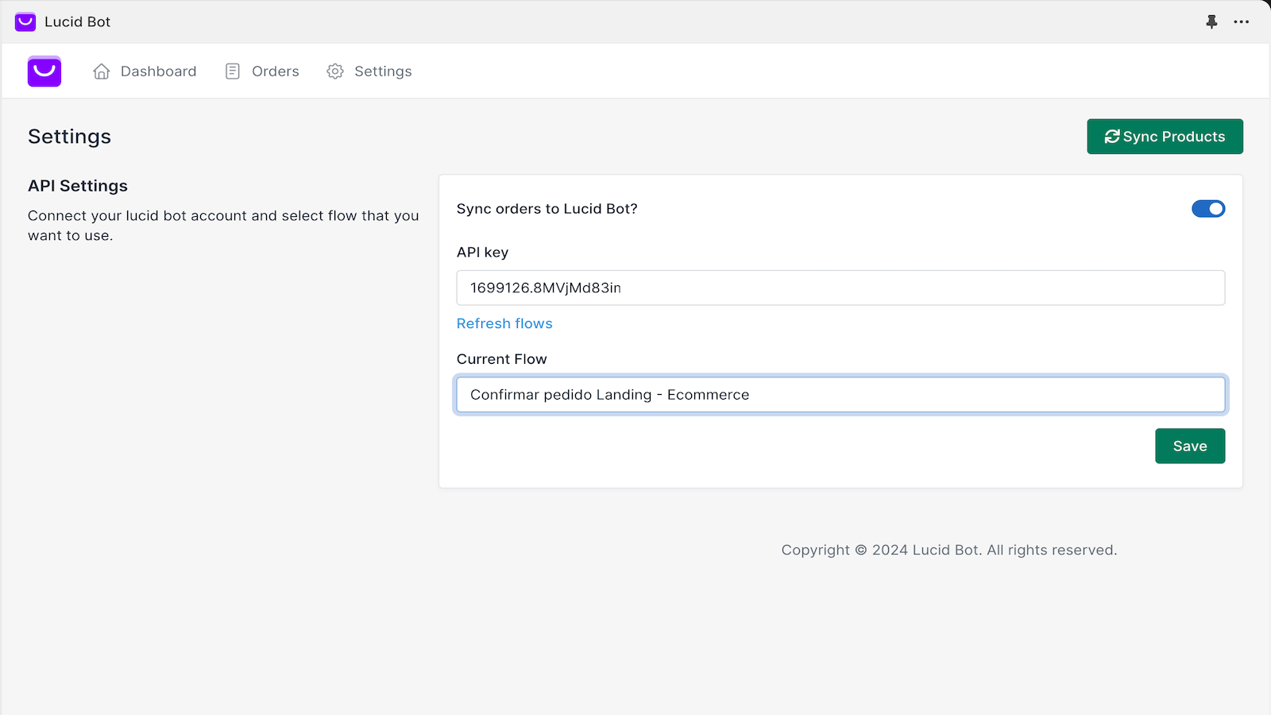Screen dimensions: 1271x715
Task: Open the Dashboard tab
Action: point(145,71)
